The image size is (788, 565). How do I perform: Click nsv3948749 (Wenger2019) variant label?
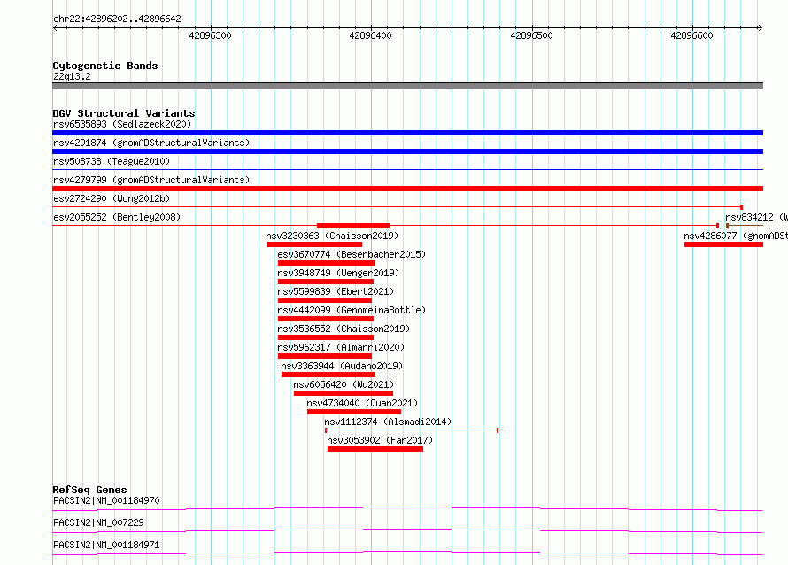pos(338,273)
